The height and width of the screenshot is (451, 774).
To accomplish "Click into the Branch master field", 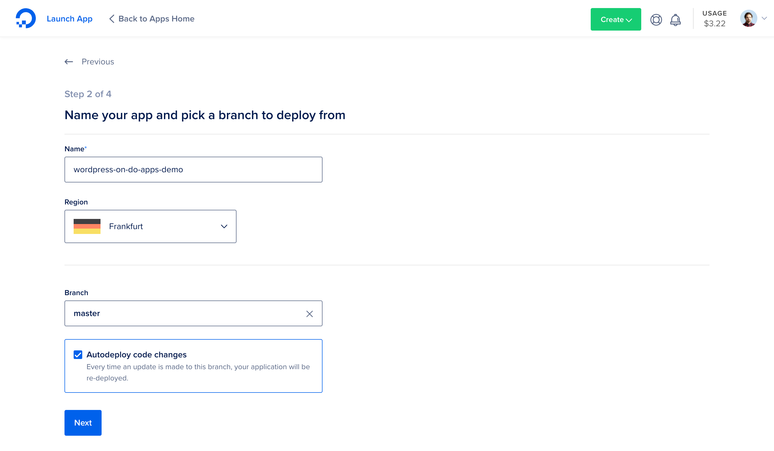I will (x=184, y=313).
